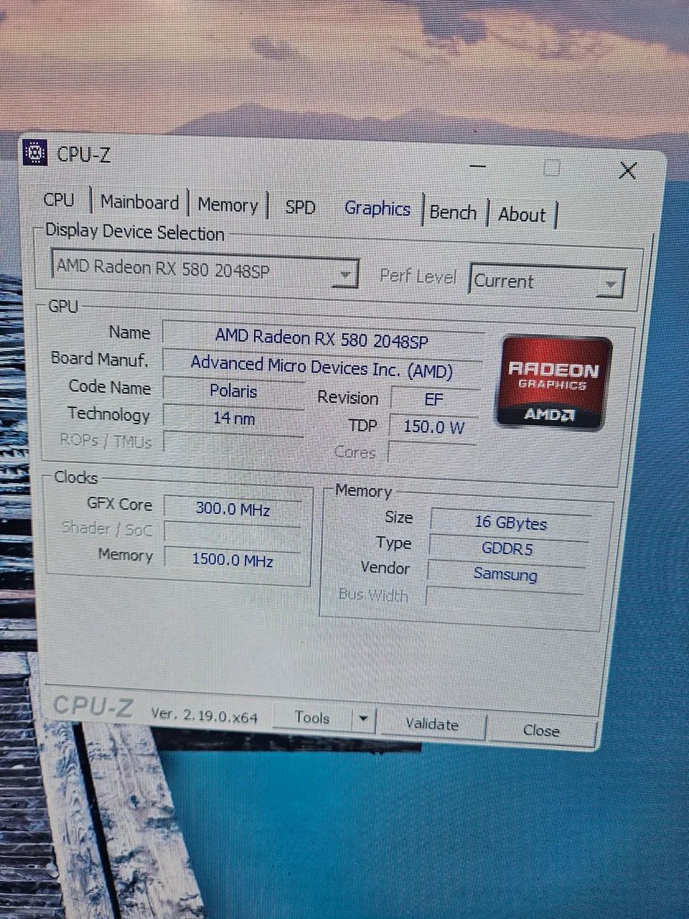Click the empty Shader / SoC field

(232, 533)
